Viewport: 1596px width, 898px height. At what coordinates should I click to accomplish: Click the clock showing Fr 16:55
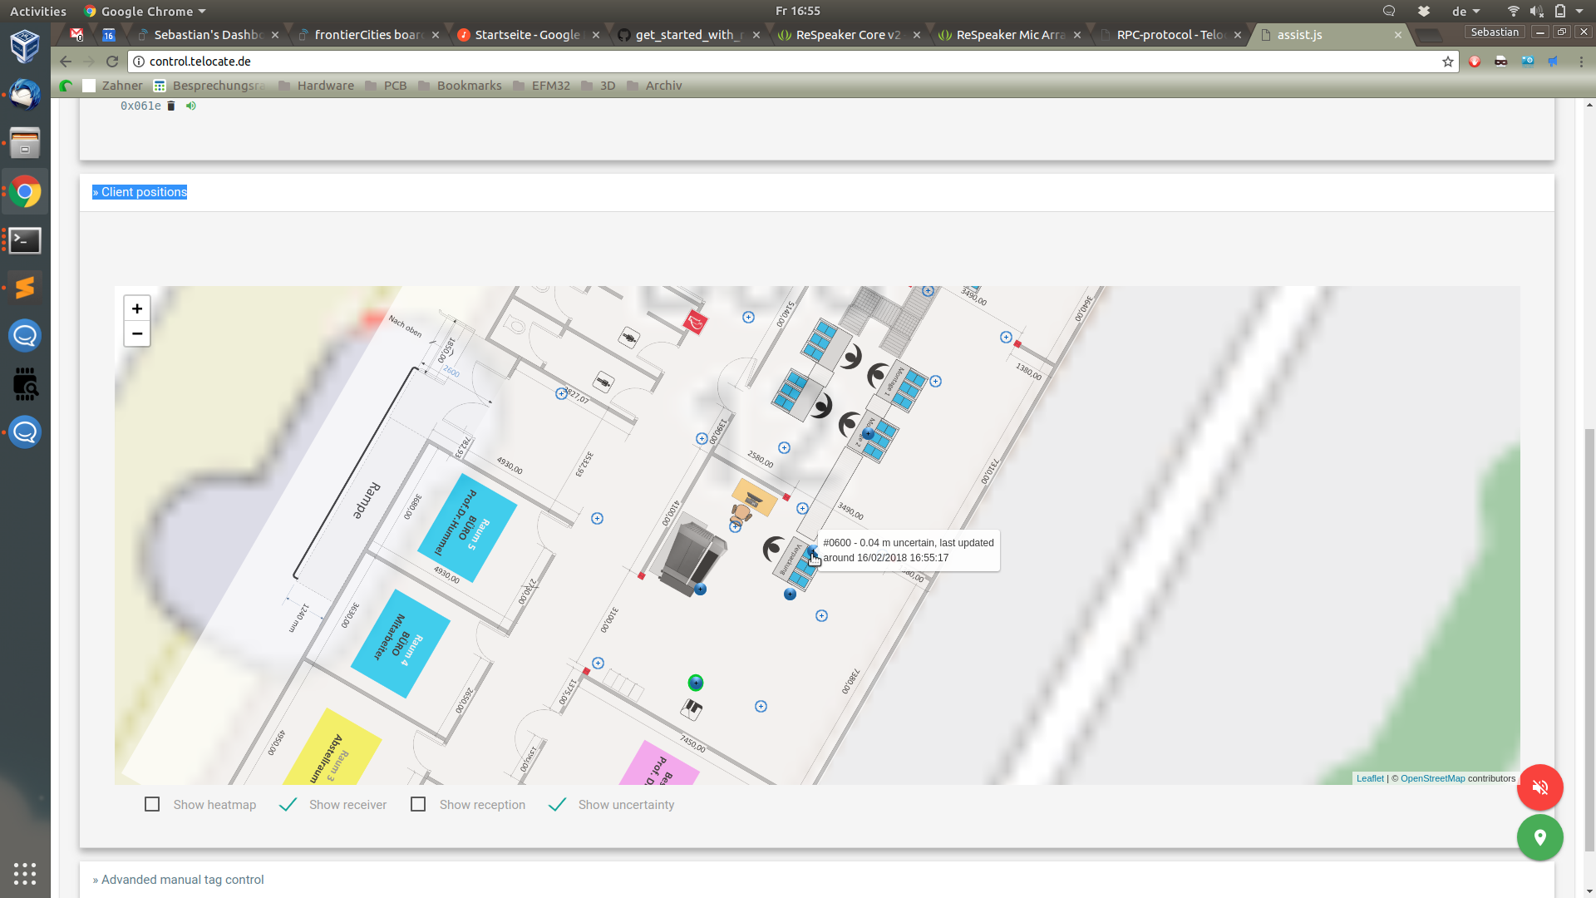pyautogui.click(x=797, y=11)
